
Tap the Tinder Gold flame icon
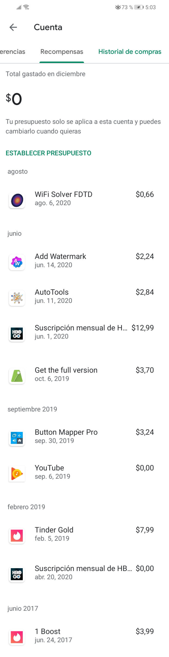tap(17, 536)
